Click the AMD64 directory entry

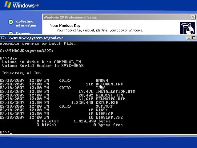pos(102,80)
